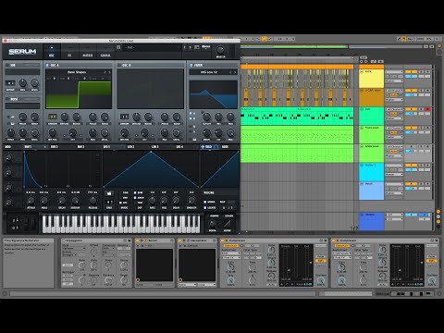Select previous filter type arrow

(x=230, y=72)
